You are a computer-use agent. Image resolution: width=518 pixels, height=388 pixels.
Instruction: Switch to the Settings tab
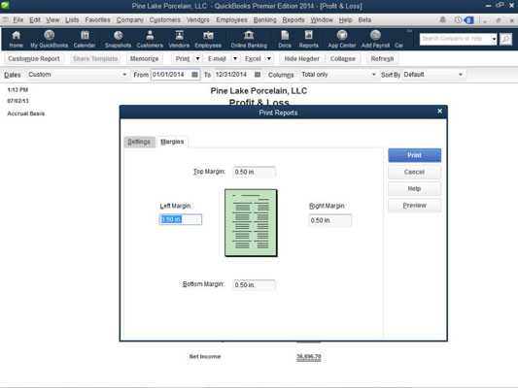pos(139,142)
